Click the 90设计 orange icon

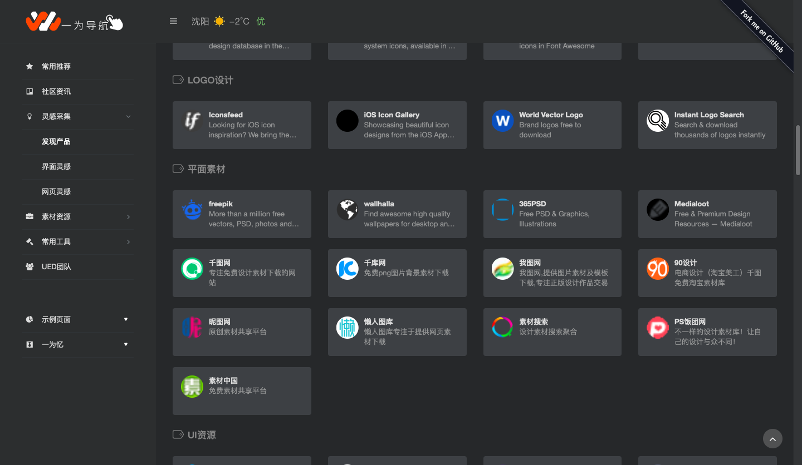tap(658, 269)
